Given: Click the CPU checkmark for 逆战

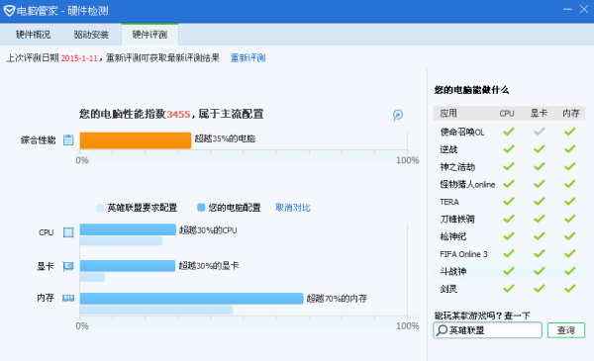Looking at the screenshot, I should (509, 149).
